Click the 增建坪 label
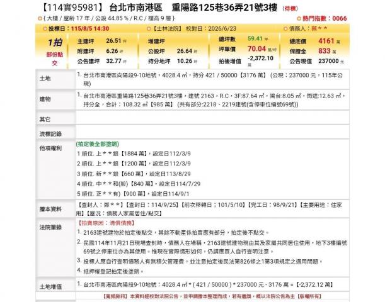 pos(156,42)
